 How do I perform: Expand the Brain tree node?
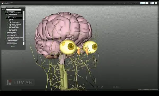point(7,16)
